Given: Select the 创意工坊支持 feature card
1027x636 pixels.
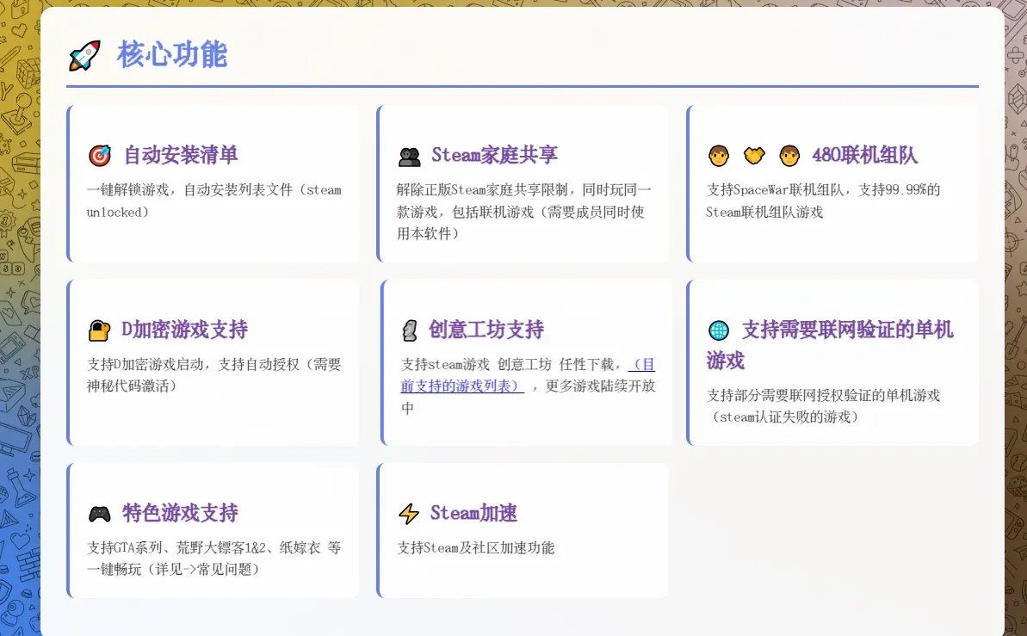Looking at the screenshot, I should [523, 362].
